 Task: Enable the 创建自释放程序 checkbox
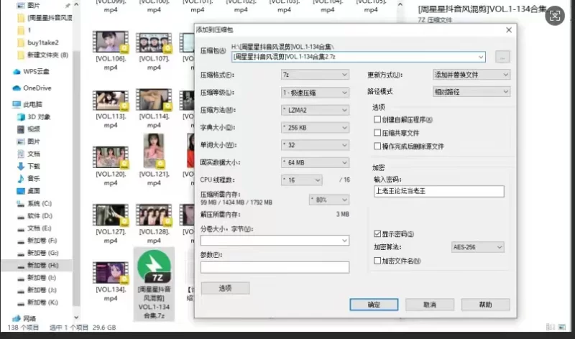point(377,119)
